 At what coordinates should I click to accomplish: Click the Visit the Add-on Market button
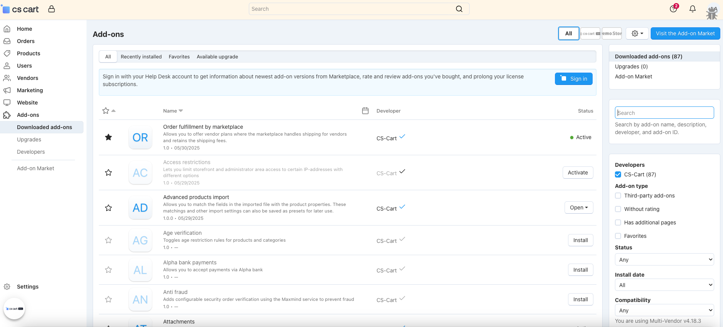[x=685, y=33]
